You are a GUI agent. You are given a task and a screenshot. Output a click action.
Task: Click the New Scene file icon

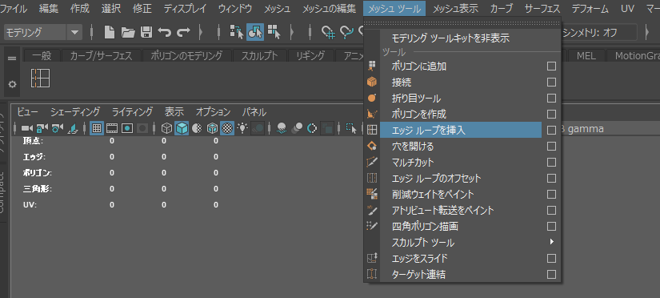click(110, 32)
